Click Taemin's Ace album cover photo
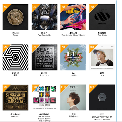The height and width of the screenshot is (122, 122). click(102, 57)
